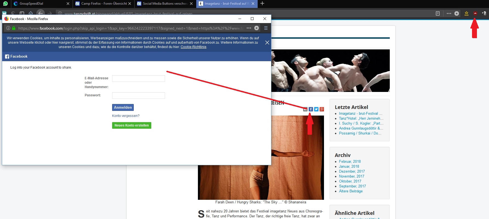This screenshot has height=219, width=489.
Task: Click the Facebook popup address bar URL
Action: pyautogui.click(x=131, y=28)
